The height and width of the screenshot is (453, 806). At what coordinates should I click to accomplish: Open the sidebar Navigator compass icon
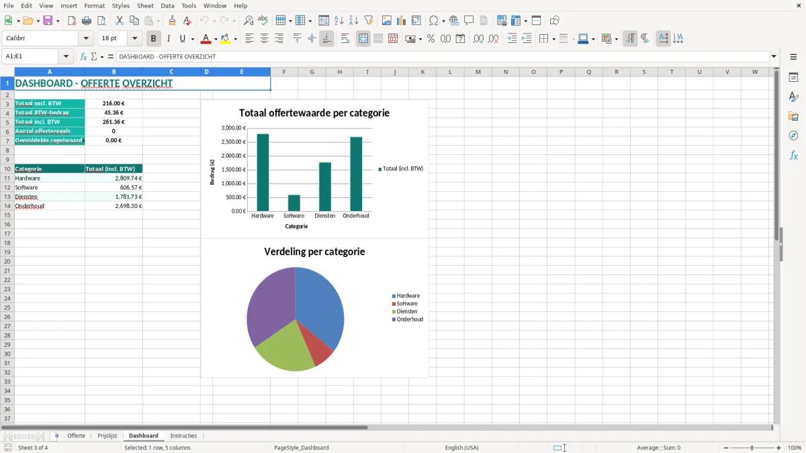[x=793, y=136]
